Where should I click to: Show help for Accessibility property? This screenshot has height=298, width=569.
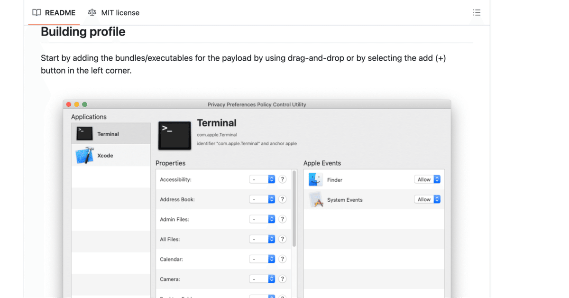[283, 179]
